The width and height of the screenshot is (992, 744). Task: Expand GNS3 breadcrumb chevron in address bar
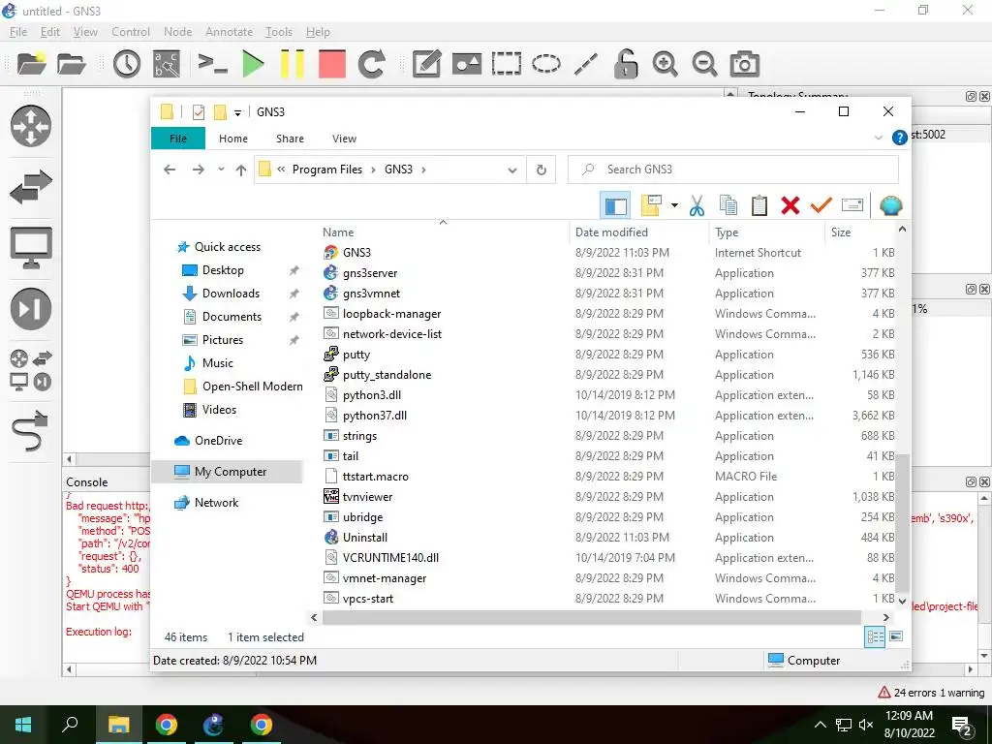[x=423, y=170]
